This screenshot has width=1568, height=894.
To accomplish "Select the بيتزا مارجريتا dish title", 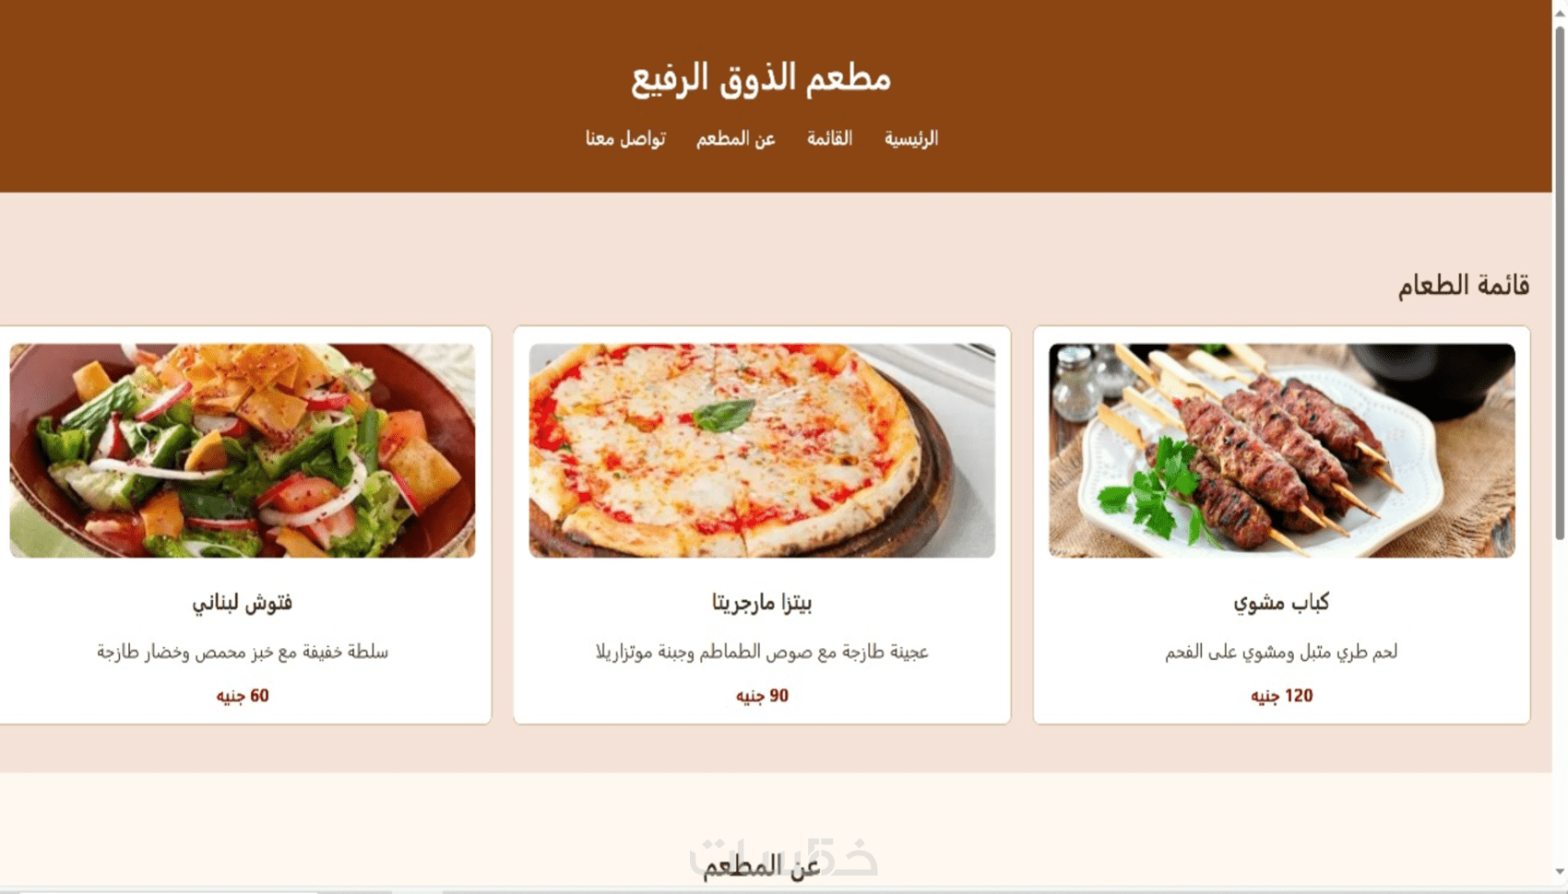I will [x=762, y=603].
